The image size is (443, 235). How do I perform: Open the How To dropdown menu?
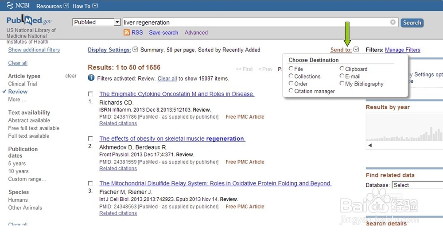coord(85,6)
